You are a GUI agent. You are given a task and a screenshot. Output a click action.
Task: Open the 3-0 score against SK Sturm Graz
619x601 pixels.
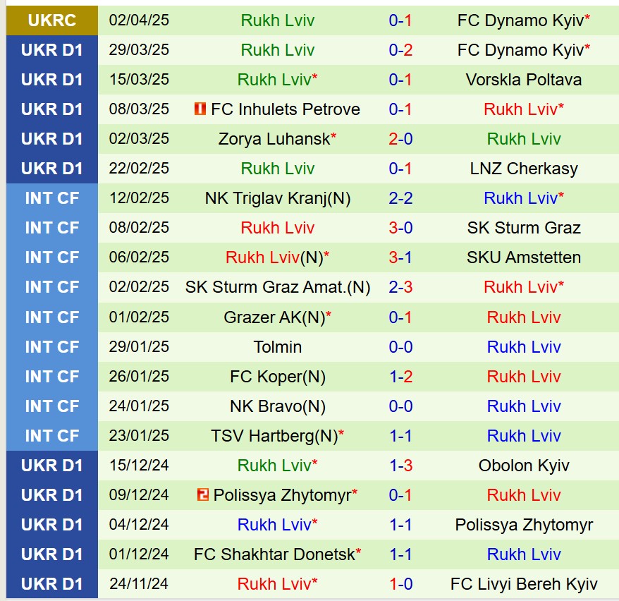click(400, 228)
